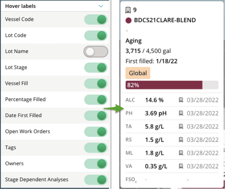Viewport: 225px width, 189px height.
Task: Click the maroon lot color dot
Action: click(x=129, y=20)
